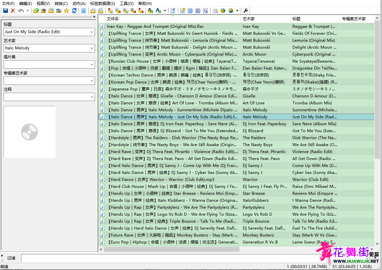Screen dimensions: 382x270
Task: Query web tag source with the globe icon
Action: click(223, 11)
